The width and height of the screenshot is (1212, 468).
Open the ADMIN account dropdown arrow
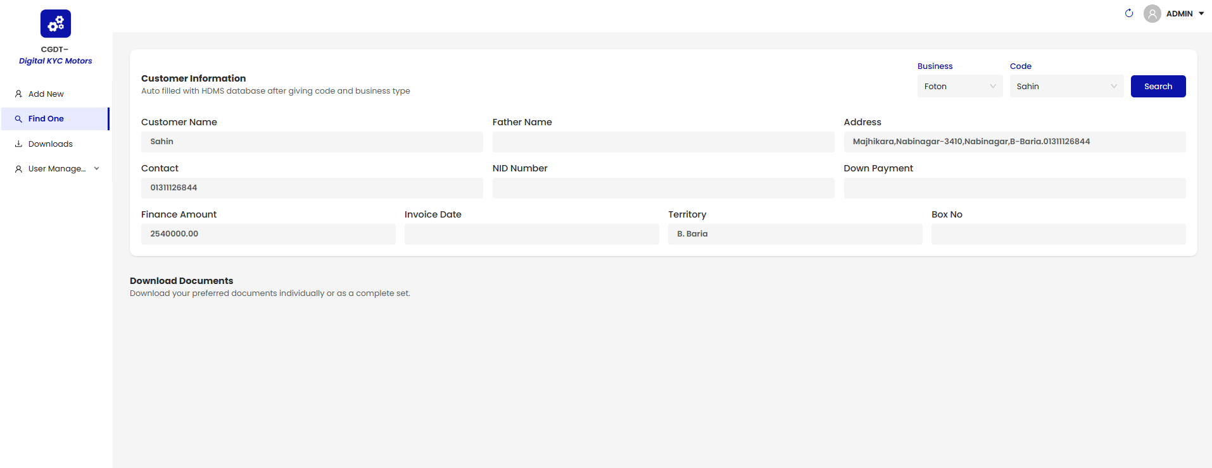click(x=1201, y=13)
